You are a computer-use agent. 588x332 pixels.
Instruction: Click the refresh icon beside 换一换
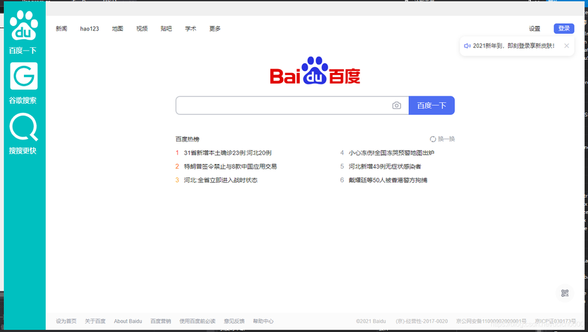point(433,139)
